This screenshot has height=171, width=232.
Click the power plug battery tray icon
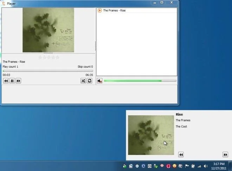193,166
